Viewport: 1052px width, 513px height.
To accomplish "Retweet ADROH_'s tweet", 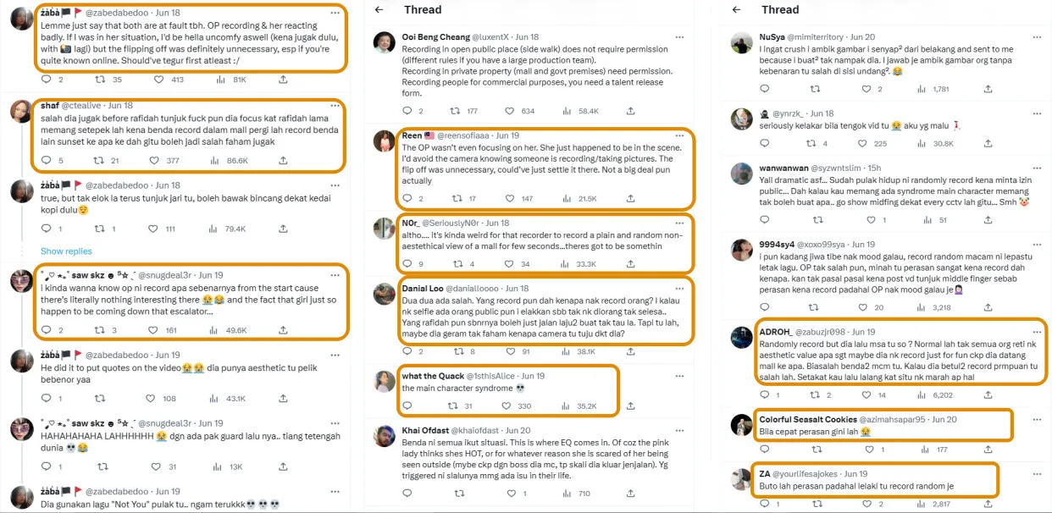I will [814, 394].
